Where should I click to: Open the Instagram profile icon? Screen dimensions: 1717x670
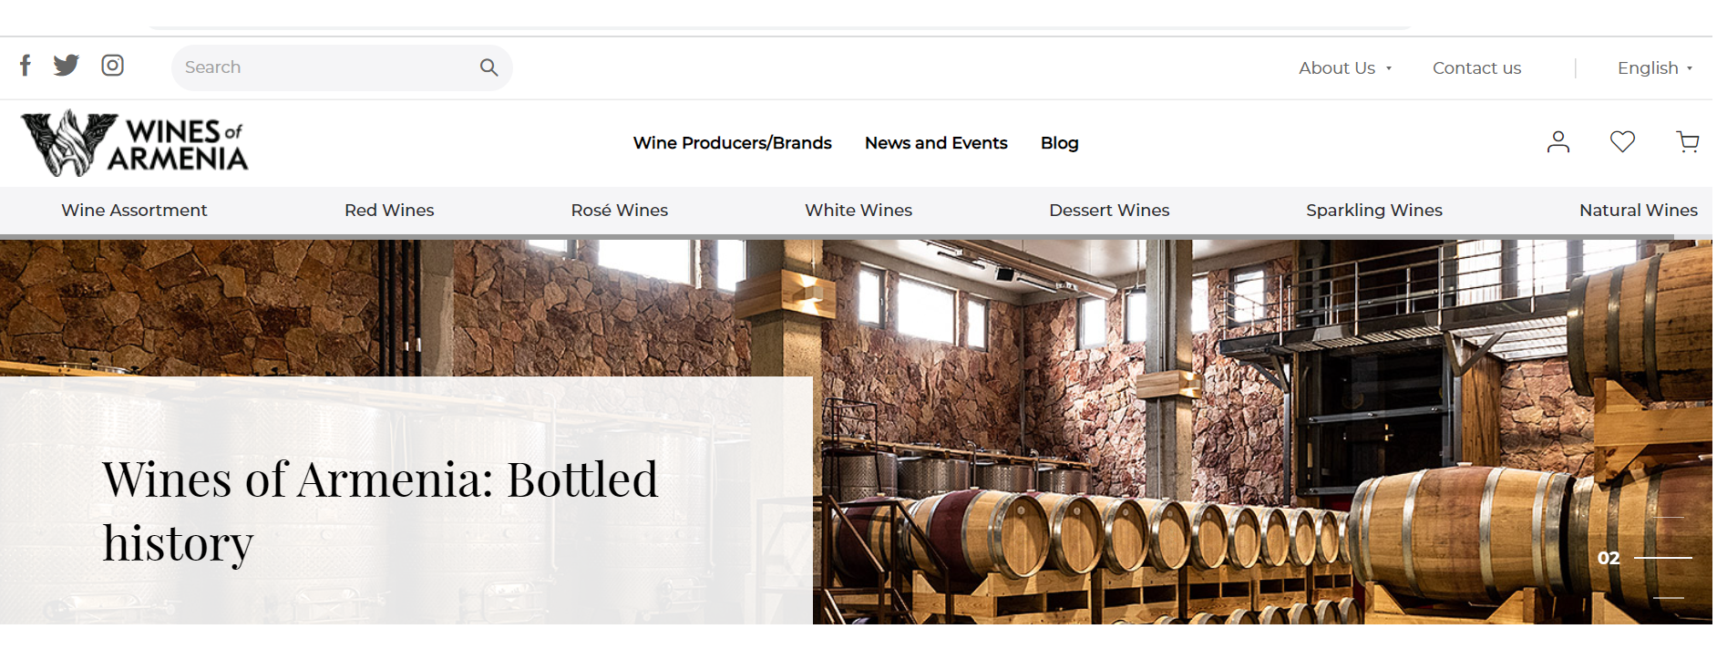tap(112, 66)
